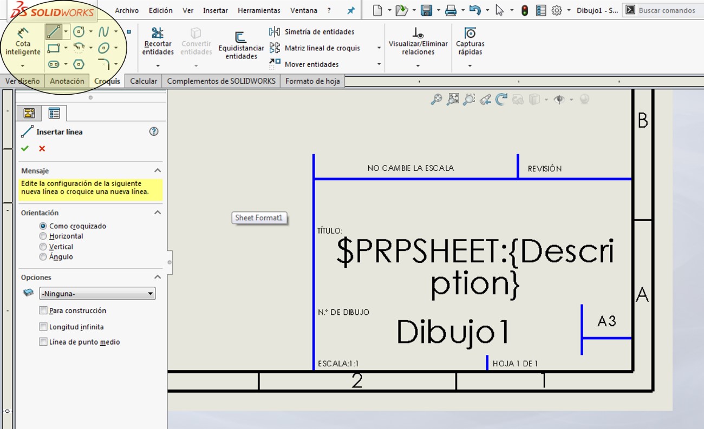
Task: Expand Capturas rápidas dropdown arrow
Action: point(470,65)
